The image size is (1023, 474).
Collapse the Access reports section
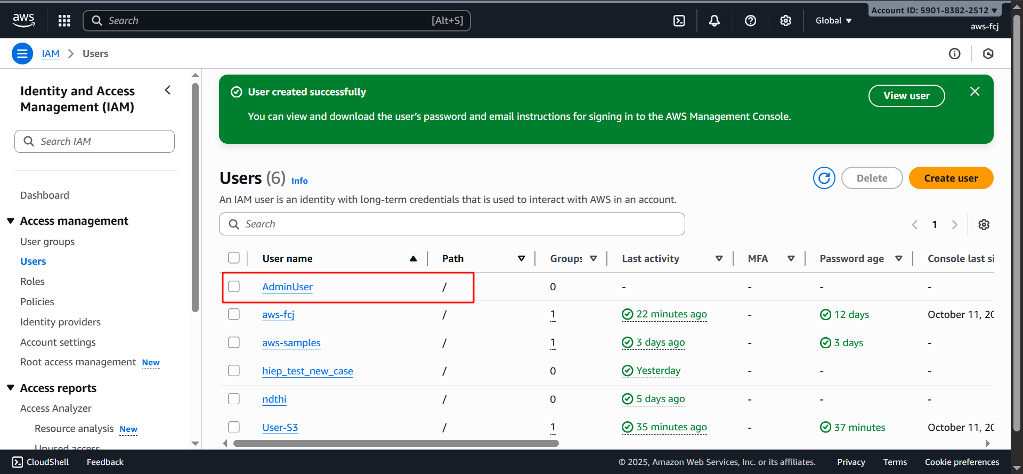pos(11,388)
